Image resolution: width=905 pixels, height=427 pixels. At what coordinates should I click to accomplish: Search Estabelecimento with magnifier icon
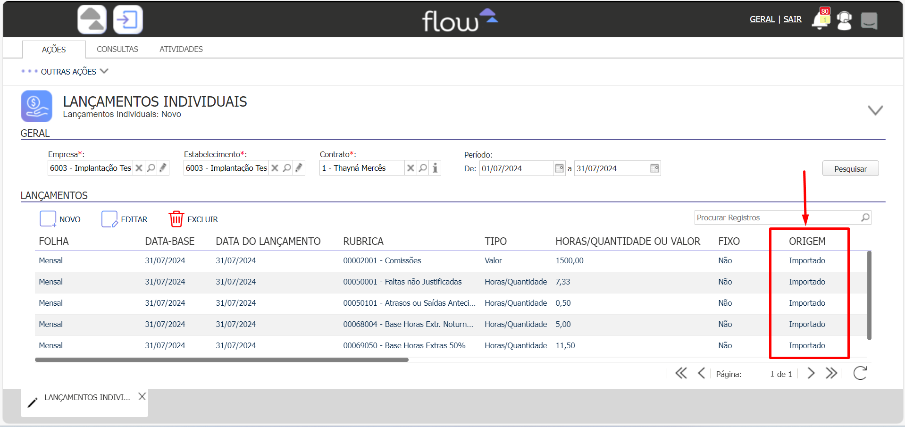click(x=287, y=168)
